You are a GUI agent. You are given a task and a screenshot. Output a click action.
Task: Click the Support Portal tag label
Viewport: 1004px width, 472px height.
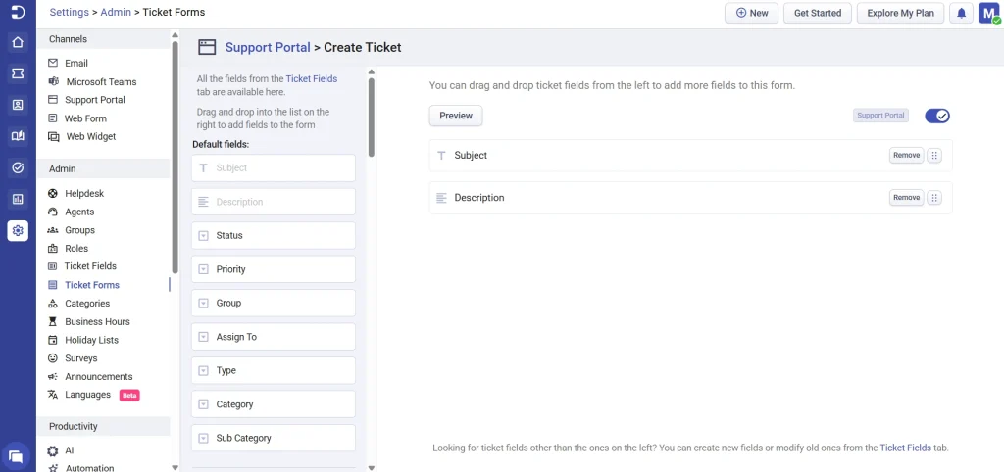point(881,116)
